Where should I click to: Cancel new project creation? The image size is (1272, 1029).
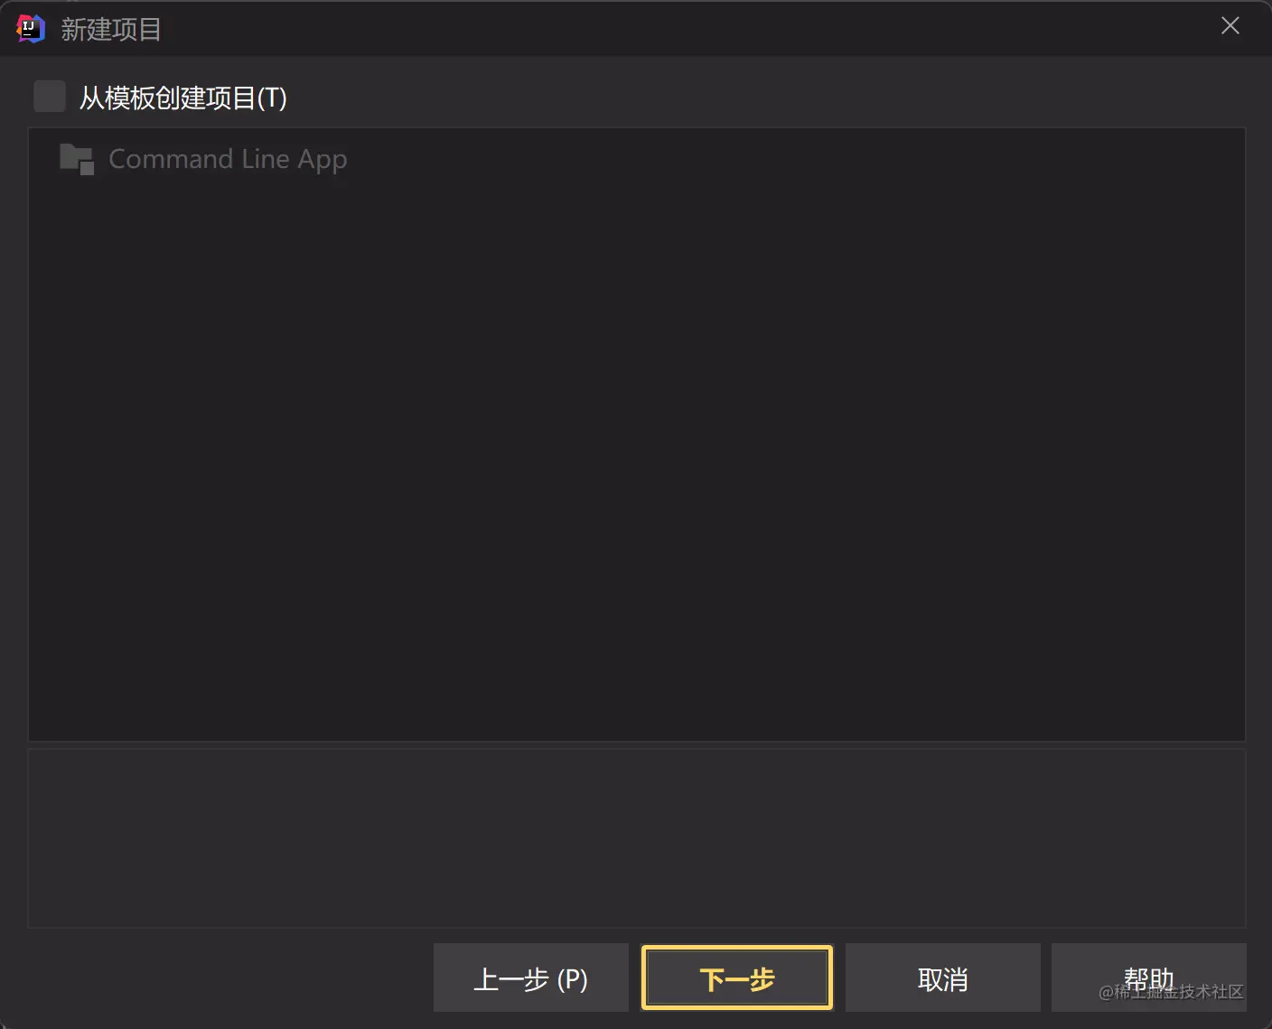(x=943, y=978)
